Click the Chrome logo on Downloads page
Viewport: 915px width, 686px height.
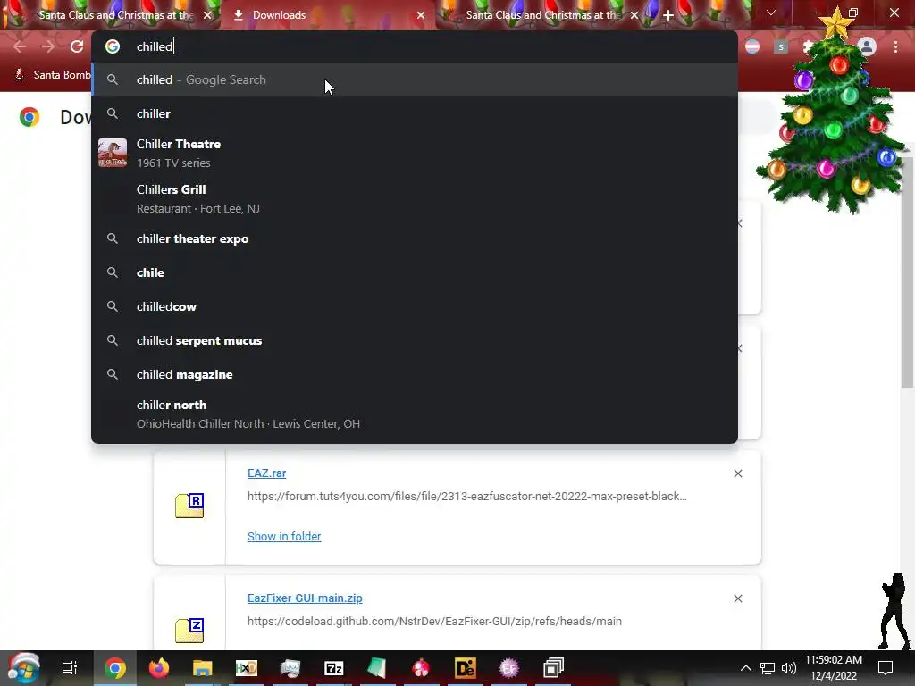pyautogui.click(x=29, y=117)
